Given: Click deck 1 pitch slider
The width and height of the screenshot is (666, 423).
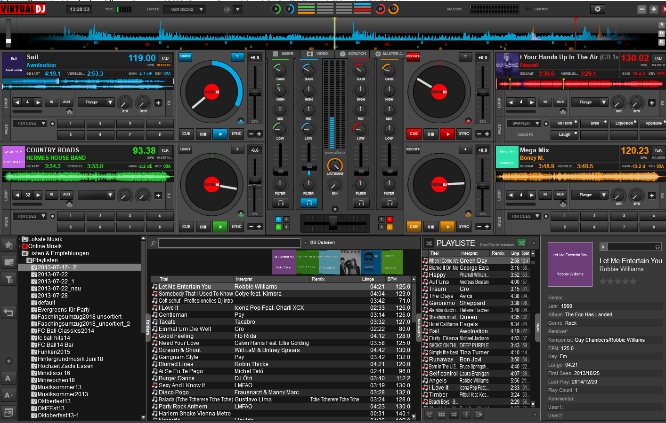Looking at the screenshot, I should click(x=255, y=93).
